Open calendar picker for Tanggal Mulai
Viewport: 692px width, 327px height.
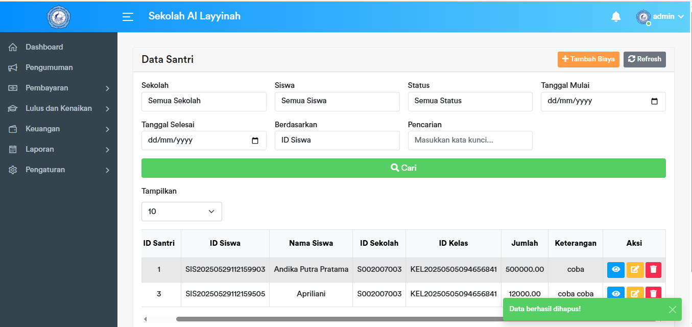pyautogui.click(x=654, y=101)
